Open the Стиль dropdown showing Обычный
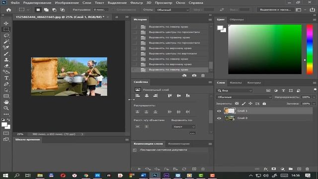This screenshot has width=318, height=179. (172, 10)
